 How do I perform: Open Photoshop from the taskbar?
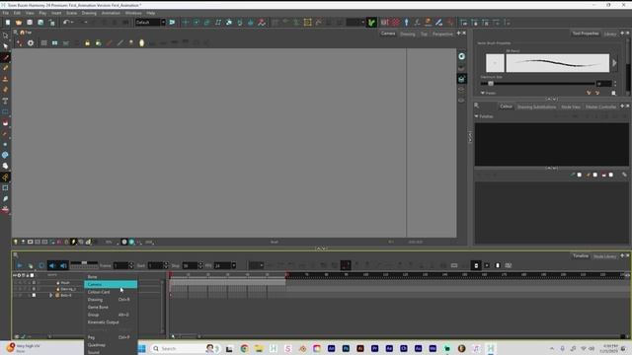pyautogui.click(x=346, y=348)
